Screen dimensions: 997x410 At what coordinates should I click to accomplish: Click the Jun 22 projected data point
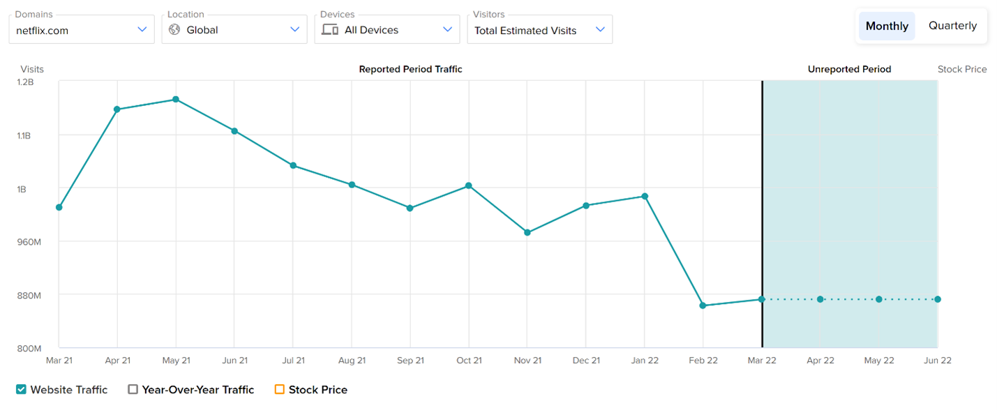[x=938, y=299]
